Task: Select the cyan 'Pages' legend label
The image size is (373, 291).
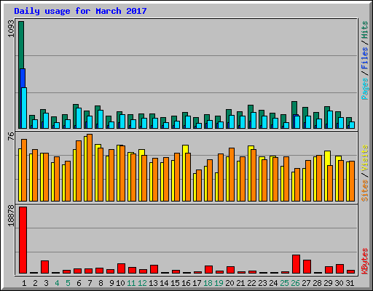Action: [x=364, y=89]
